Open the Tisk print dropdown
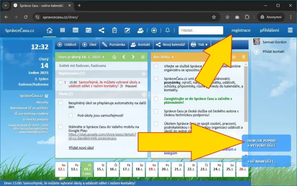The width and height of the screenshot is (297, 186). 199,45
